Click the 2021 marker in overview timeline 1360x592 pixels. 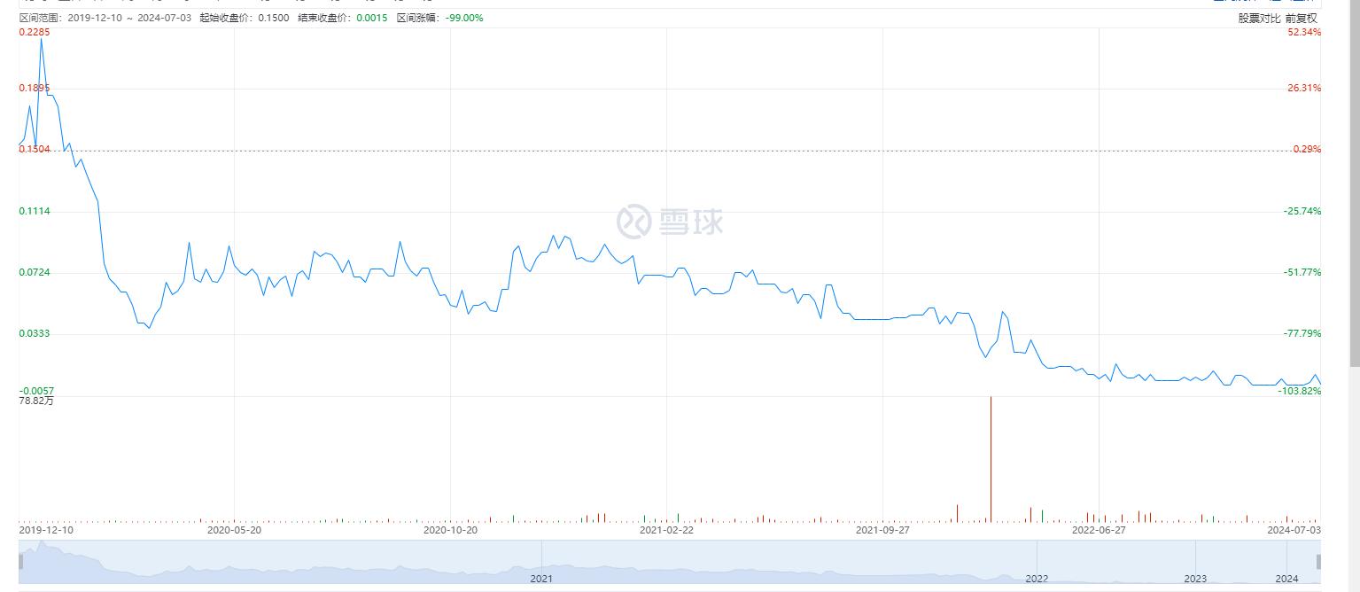(541, 579)
